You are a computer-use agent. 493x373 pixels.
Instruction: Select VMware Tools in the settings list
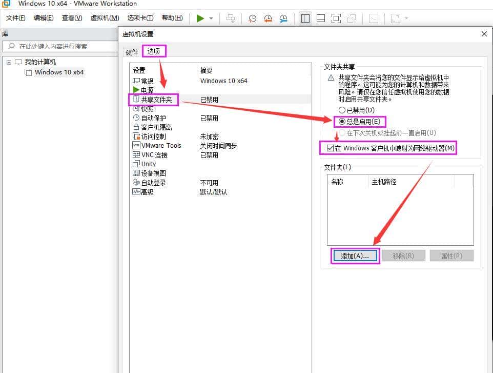(x=160, y=145)
